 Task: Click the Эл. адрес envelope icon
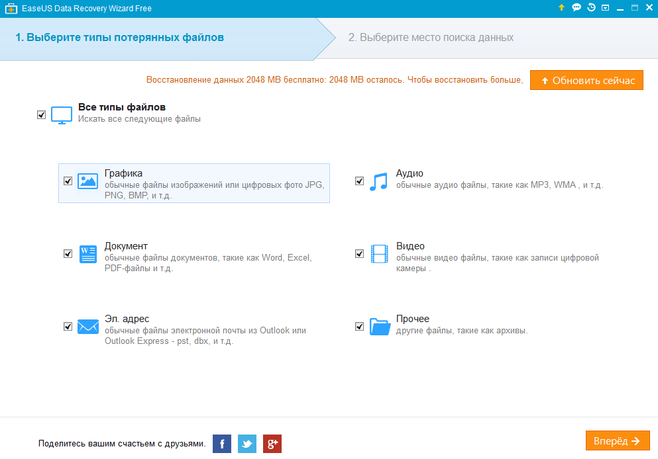point(88,327)
